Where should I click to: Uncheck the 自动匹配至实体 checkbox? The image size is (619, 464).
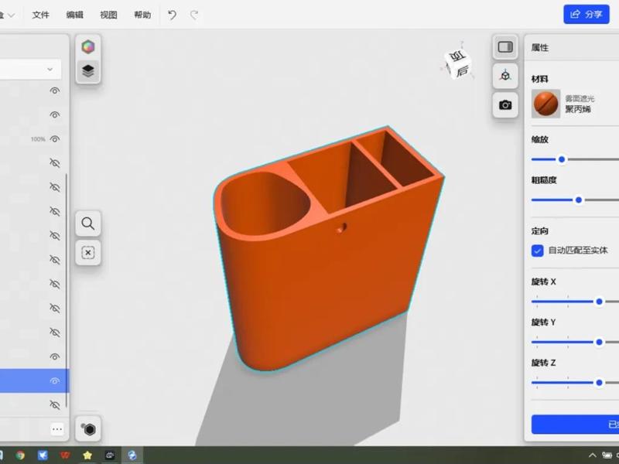[x=537, y=251]
